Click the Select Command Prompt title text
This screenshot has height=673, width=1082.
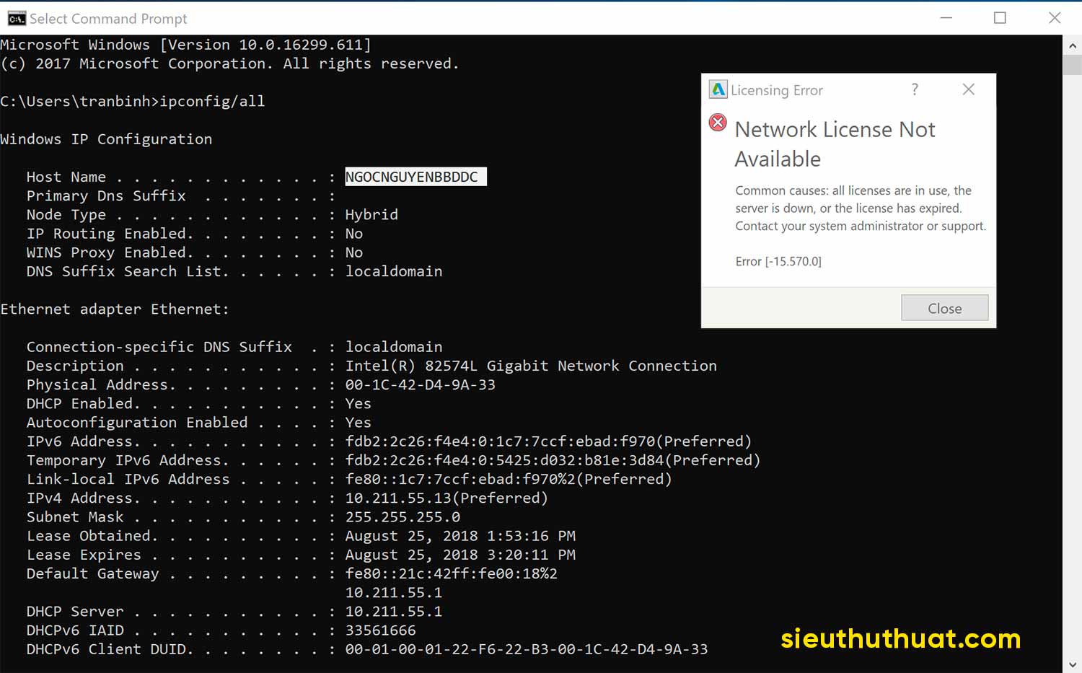108,19
